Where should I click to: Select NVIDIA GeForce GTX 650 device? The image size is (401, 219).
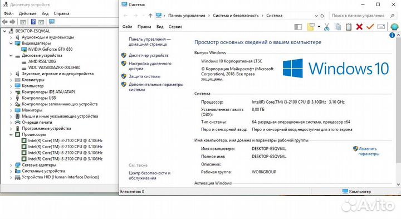[x=50, y=49]
